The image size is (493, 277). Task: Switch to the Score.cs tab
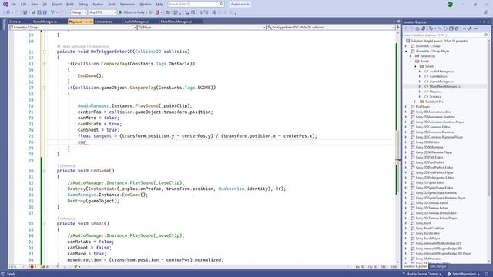(15, 22)
